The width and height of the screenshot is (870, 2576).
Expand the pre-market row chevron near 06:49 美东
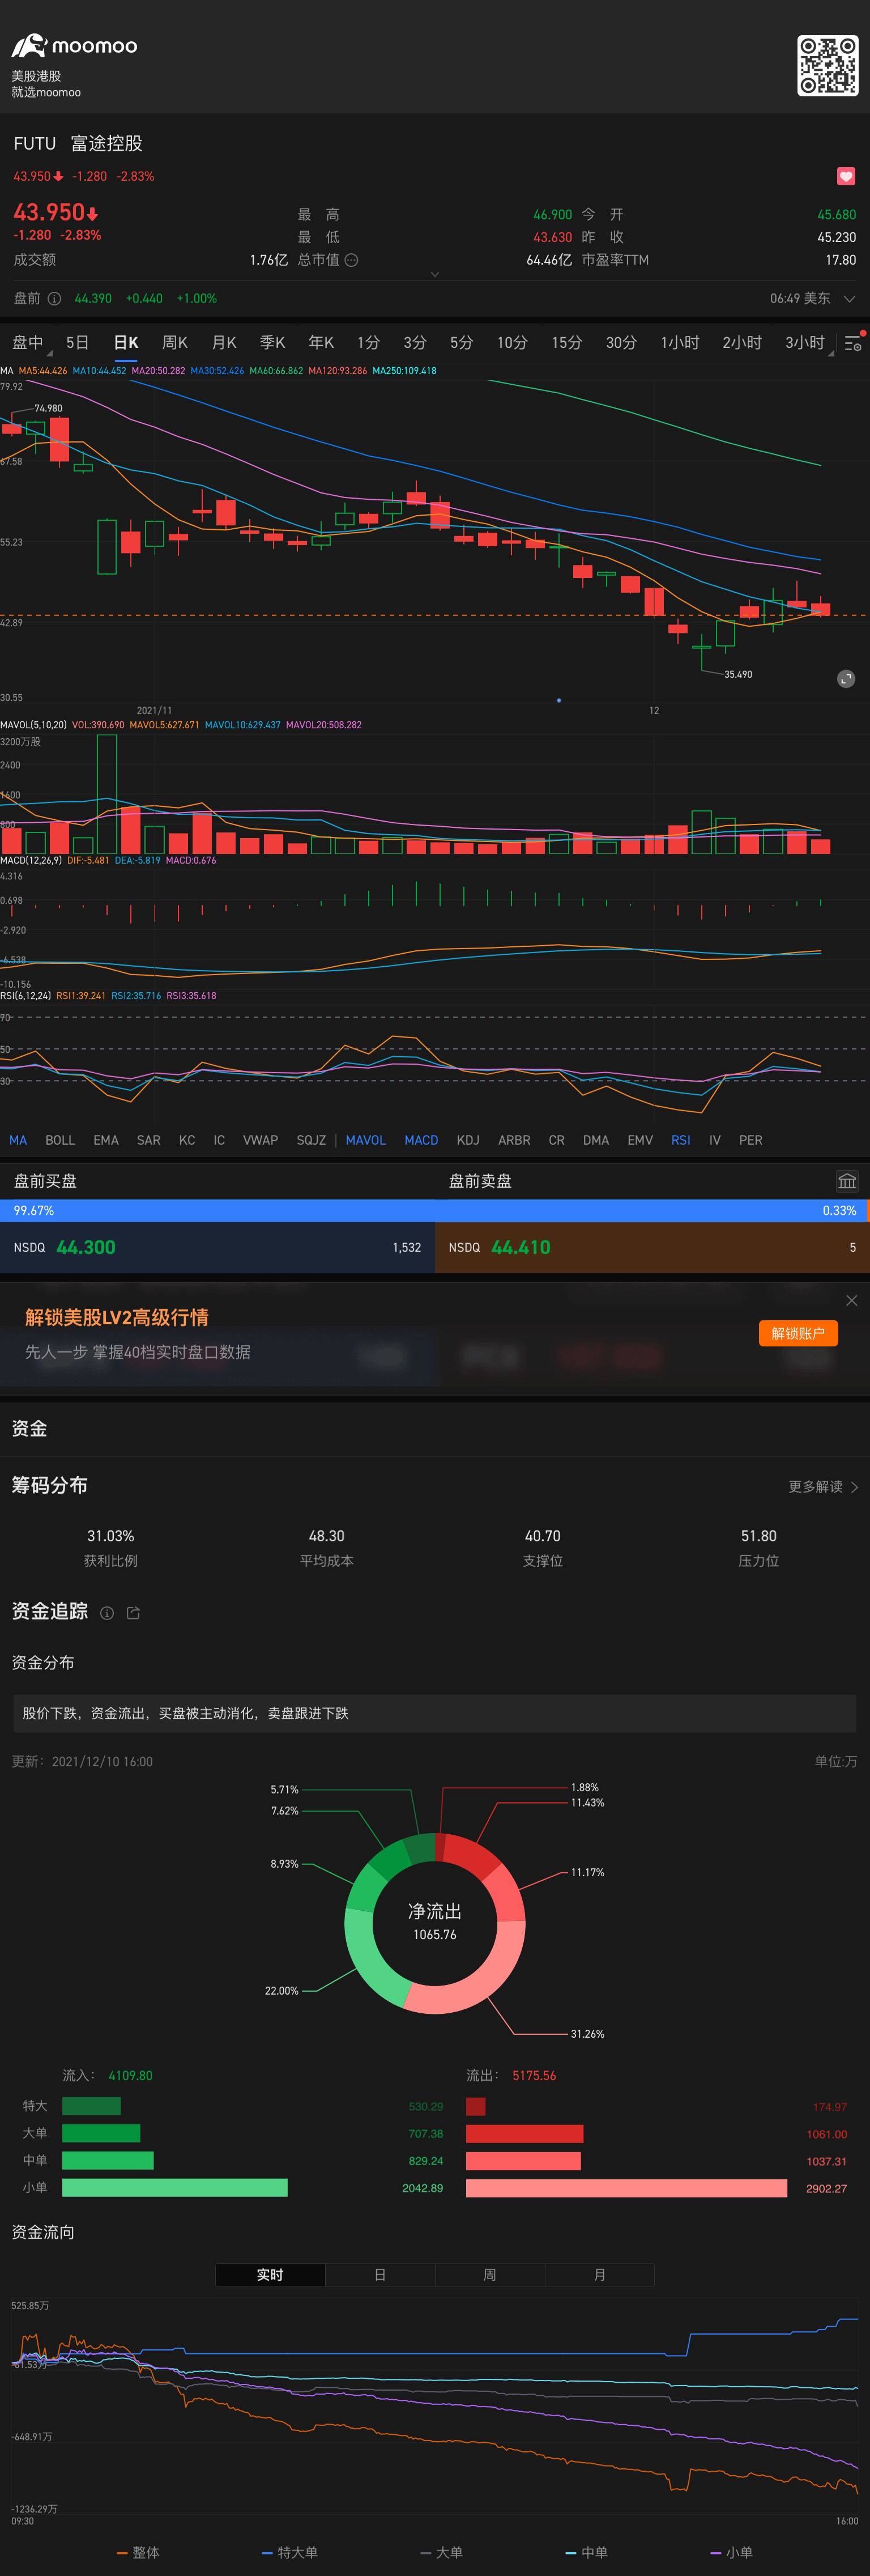849,298
